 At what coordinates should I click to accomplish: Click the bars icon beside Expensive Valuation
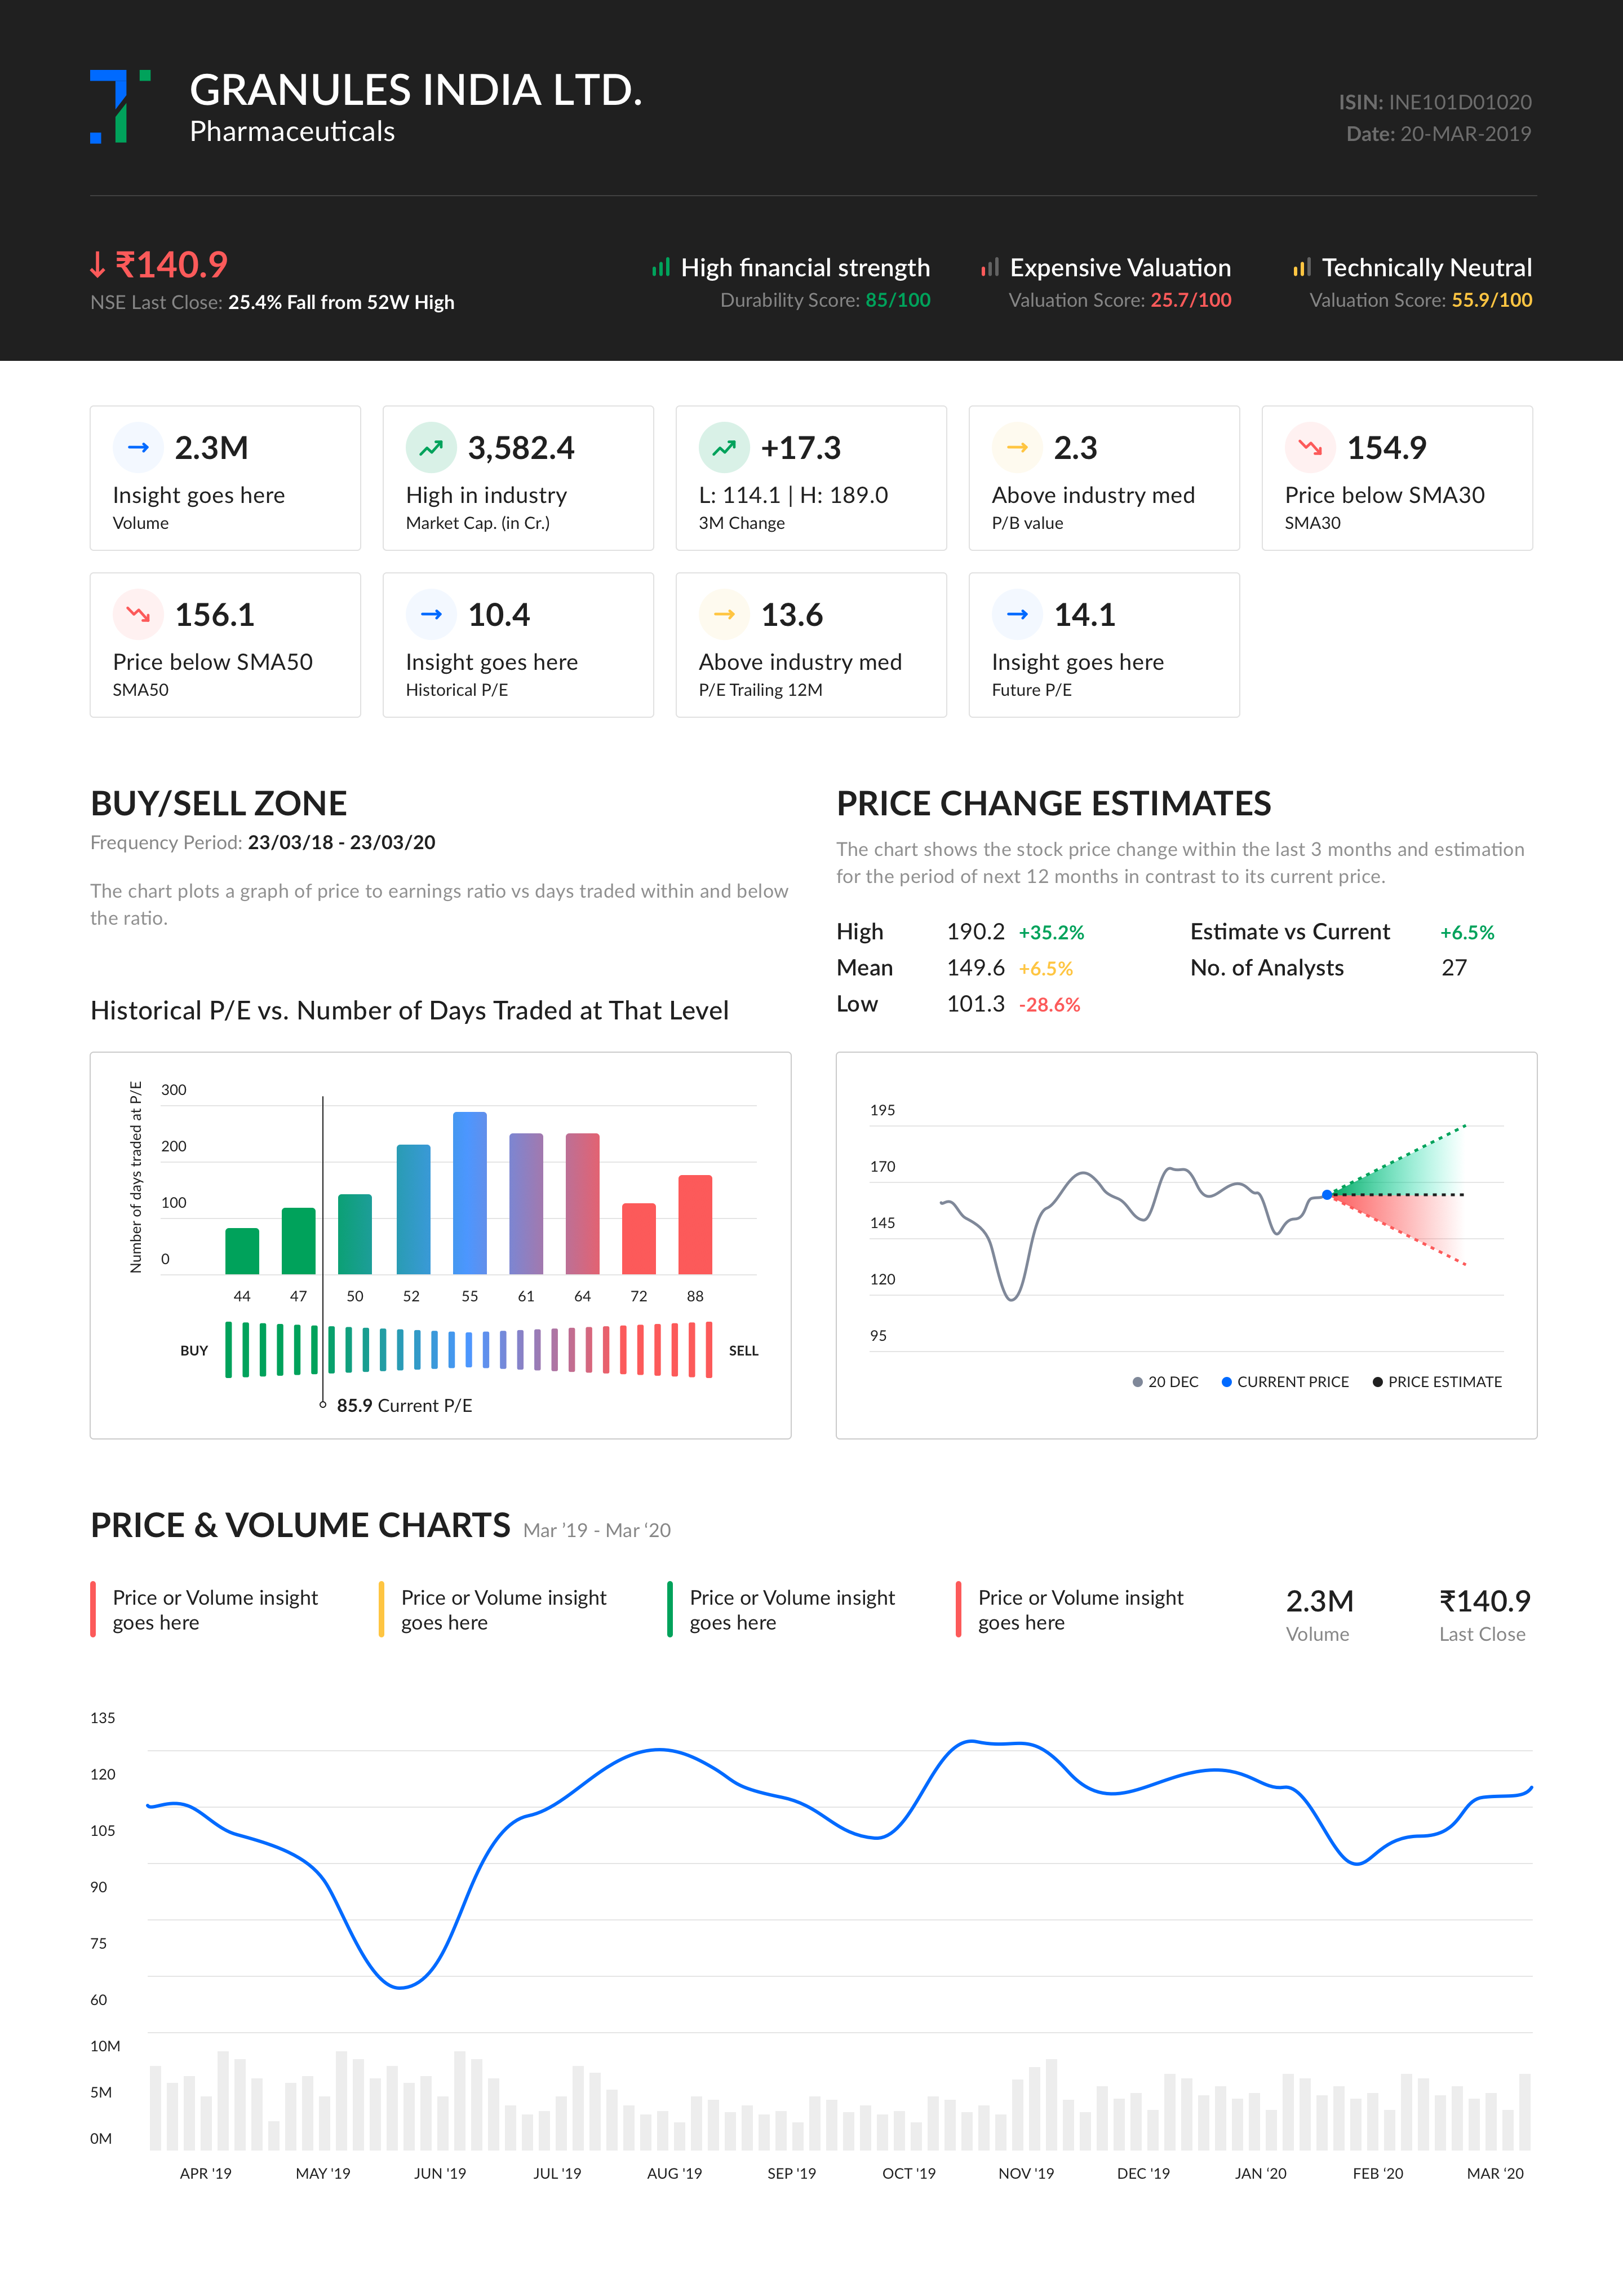click(990, 267)
